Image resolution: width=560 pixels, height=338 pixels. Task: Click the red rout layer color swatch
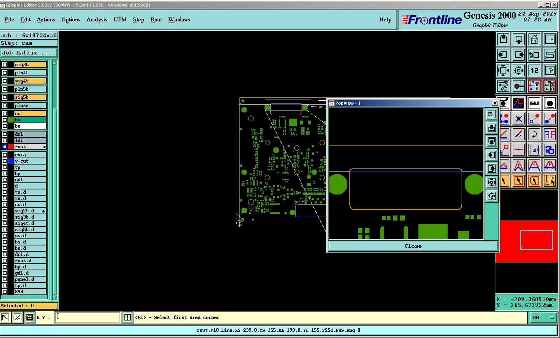coord(11,147)
